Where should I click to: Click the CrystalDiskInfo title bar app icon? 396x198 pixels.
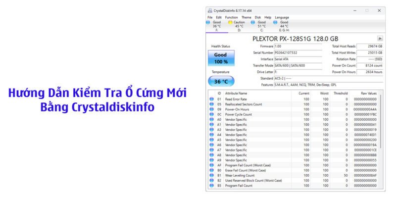point(210,10)
